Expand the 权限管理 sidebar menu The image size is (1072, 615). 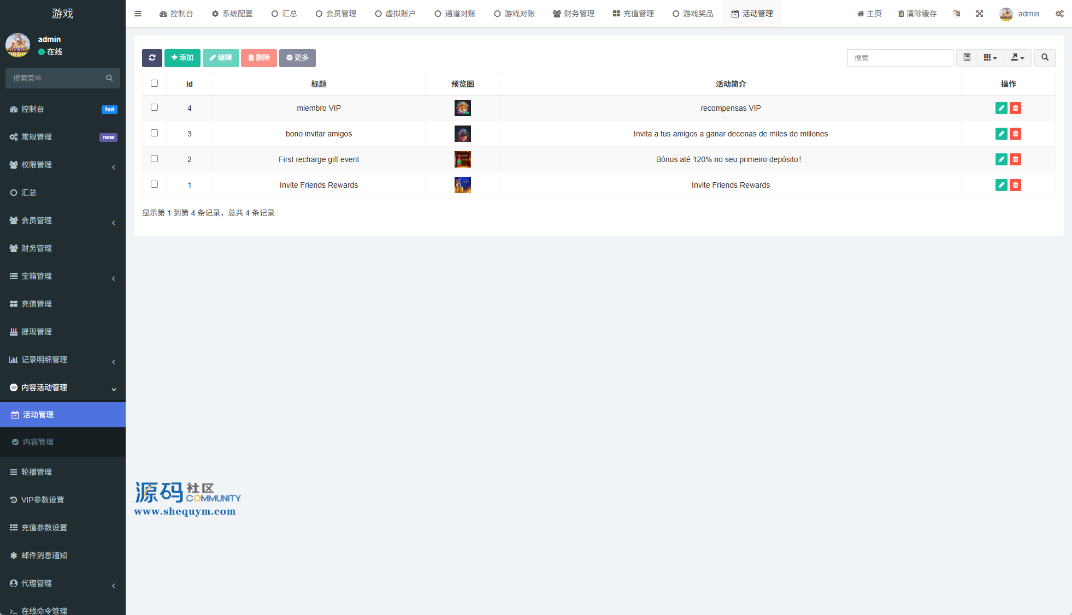tap(63, 165)
